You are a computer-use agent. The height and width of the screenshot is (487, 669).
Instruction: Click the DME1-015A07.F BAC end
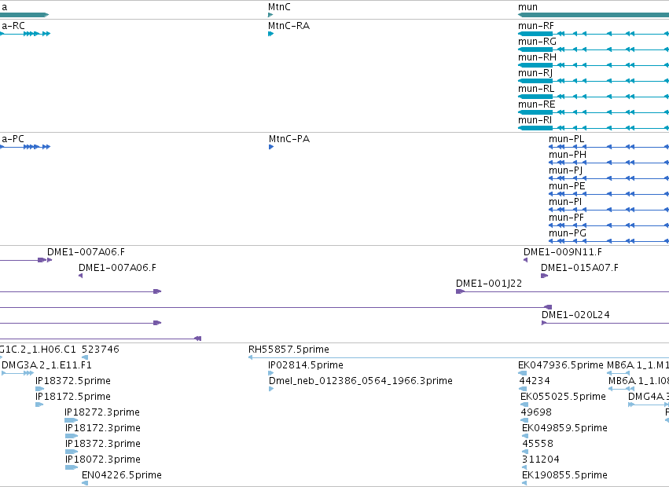[545, 276]
